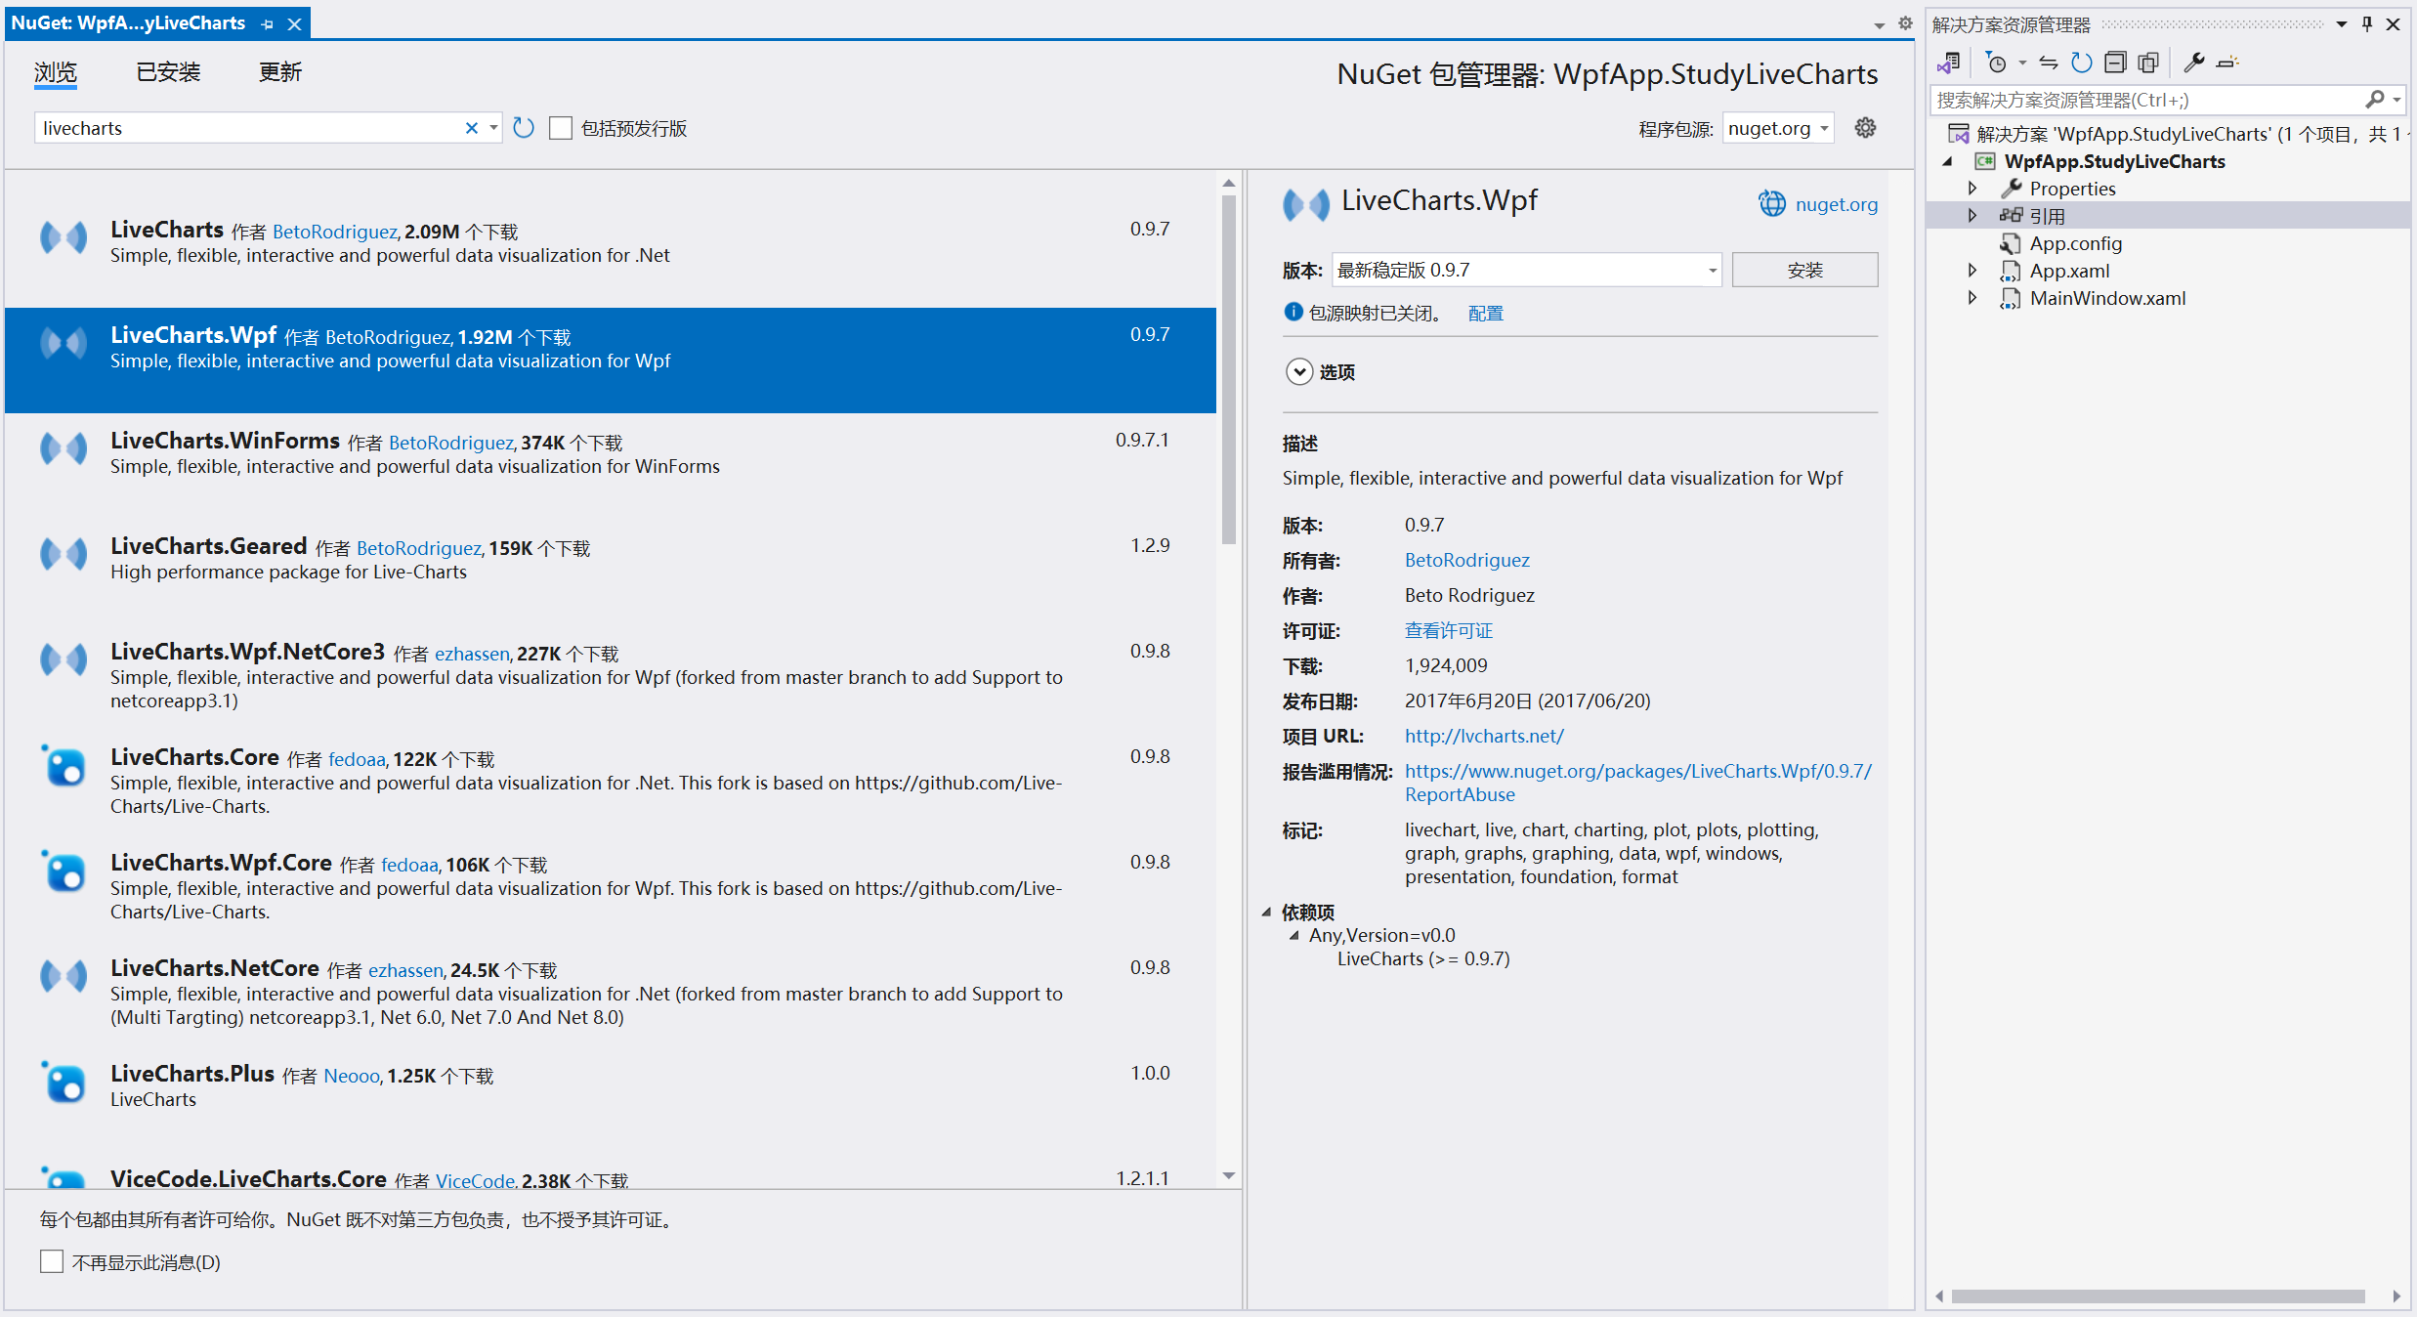The height and width of the screenshot is (1317, 2417).
Task: Enable the include prerelease checkbox
Action: 561,128
